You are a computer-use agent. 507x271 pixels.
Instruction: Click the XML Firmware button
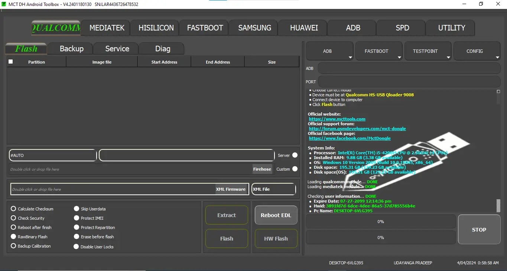tap(231, 189)
